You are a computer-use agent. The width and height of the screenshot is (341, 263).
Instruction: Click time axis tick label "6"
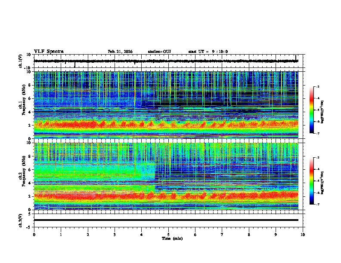click(195, 235)
